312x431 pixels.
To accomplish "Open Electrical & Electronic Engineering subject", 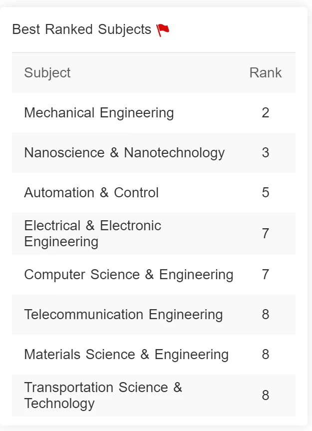I will 92,233.
